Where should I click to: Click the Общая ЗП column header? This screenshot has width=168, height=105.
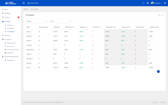[57, 27]
